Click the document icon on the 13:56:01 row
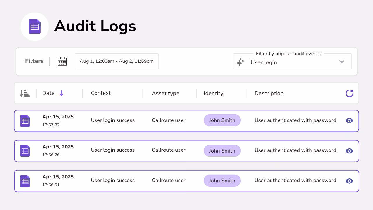The height and width of the screenshot is (210, 373). [x=25, y=181]
